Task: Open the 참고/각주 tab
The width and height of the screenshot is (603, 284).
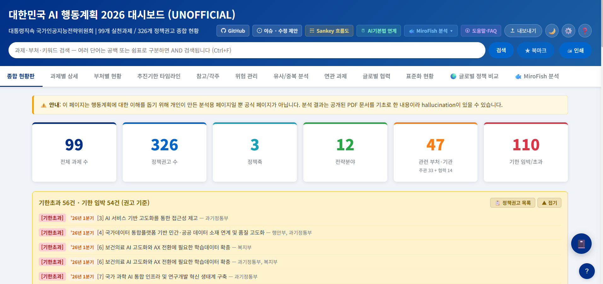Action: point(208,76)
